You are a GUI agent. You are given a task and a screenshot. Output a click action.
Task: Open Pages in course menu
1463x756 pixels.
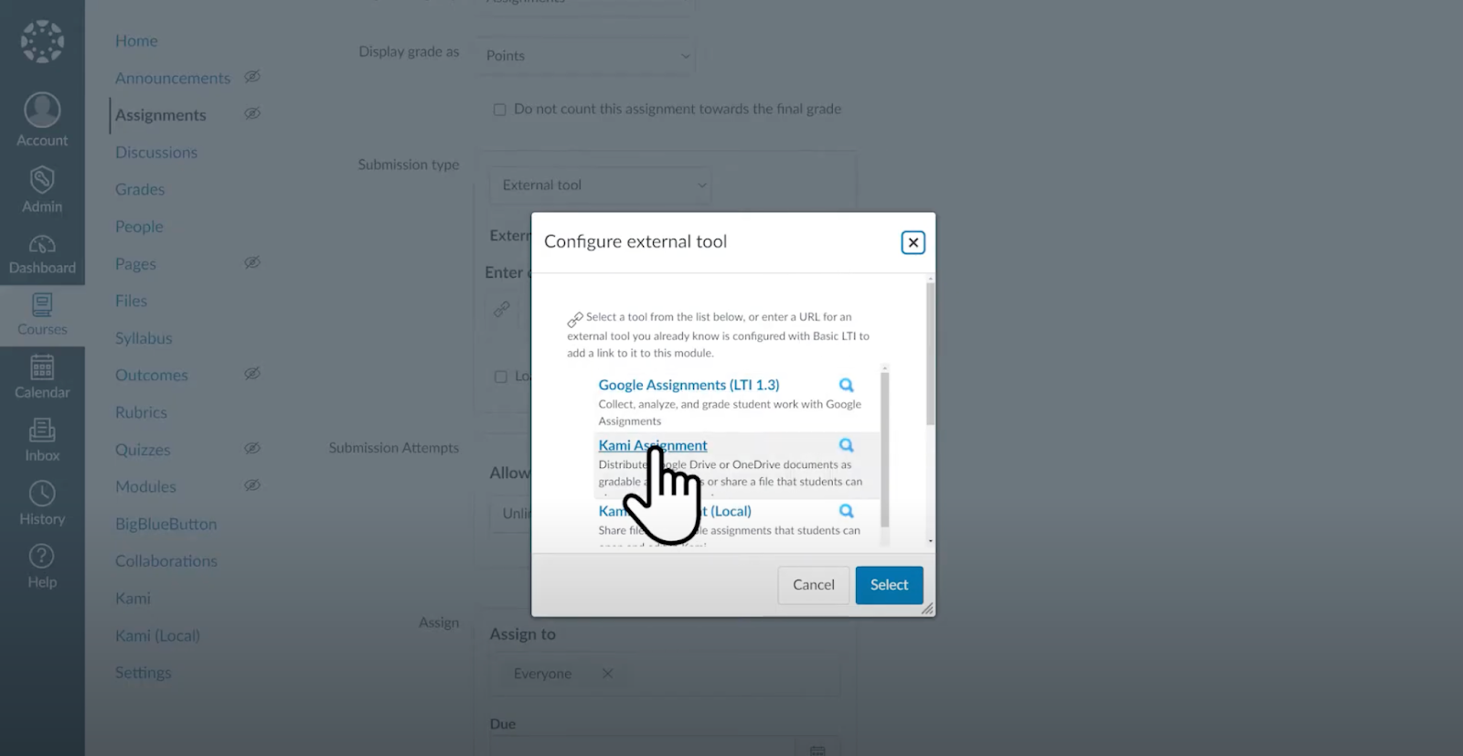[x=135, y=264]
